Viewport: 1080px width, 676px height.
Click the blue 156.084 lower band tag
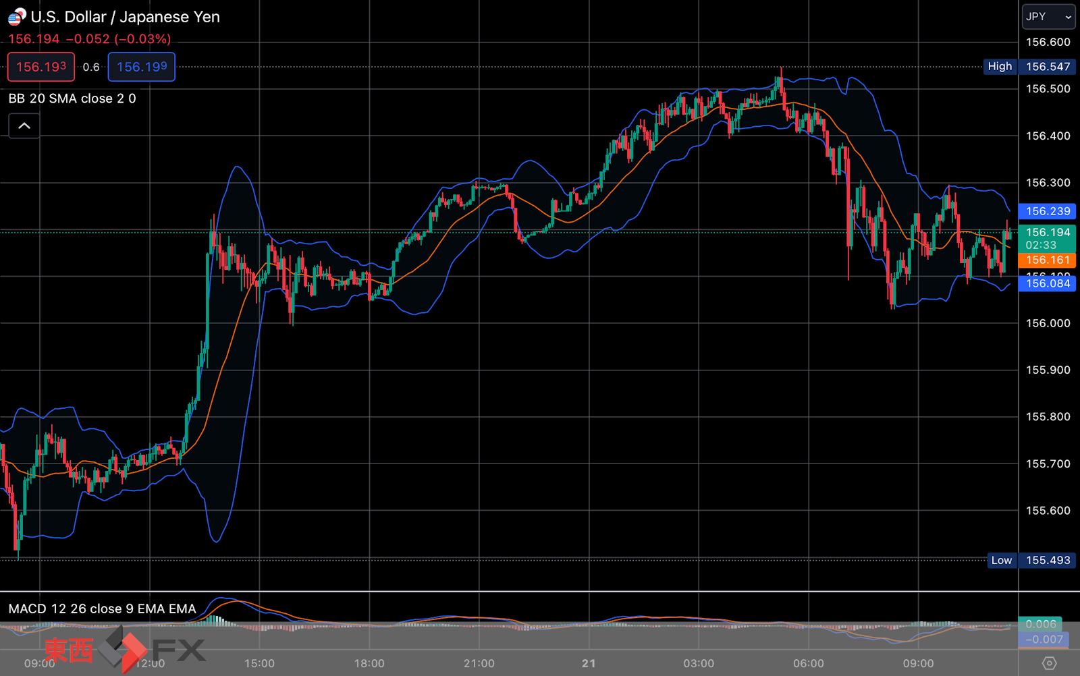coord(1048,283)
